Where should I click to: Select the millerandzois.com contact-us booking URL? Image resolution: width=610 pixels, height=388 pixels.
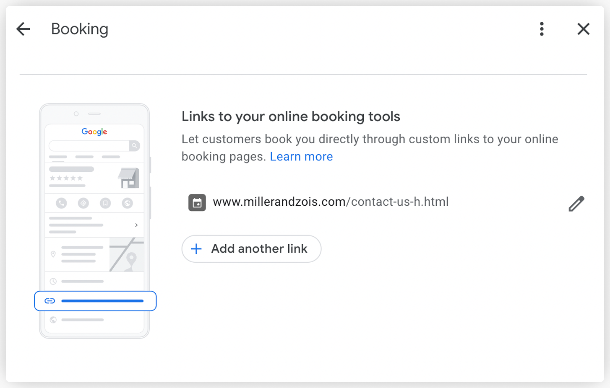pyautogui.click(x=331, y=202)
